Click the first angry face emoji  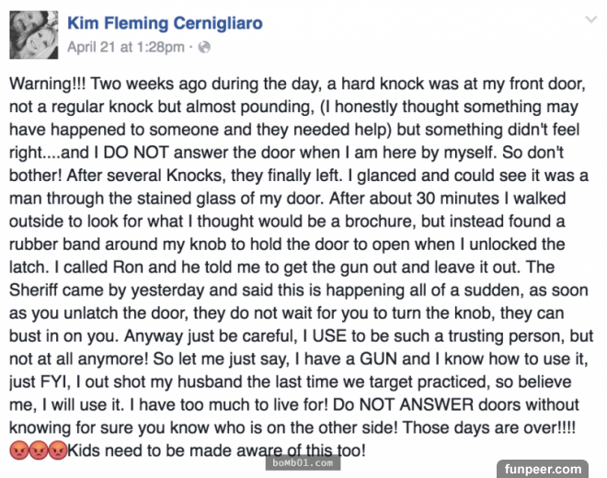coord(18,450)
